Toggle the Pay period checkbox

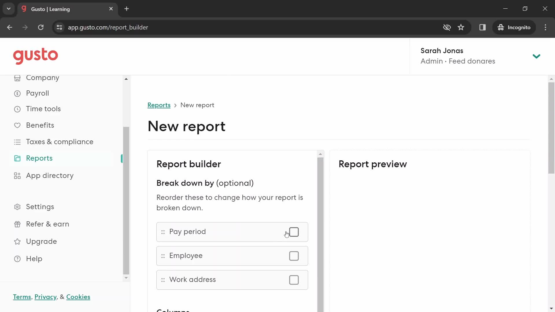293,232
